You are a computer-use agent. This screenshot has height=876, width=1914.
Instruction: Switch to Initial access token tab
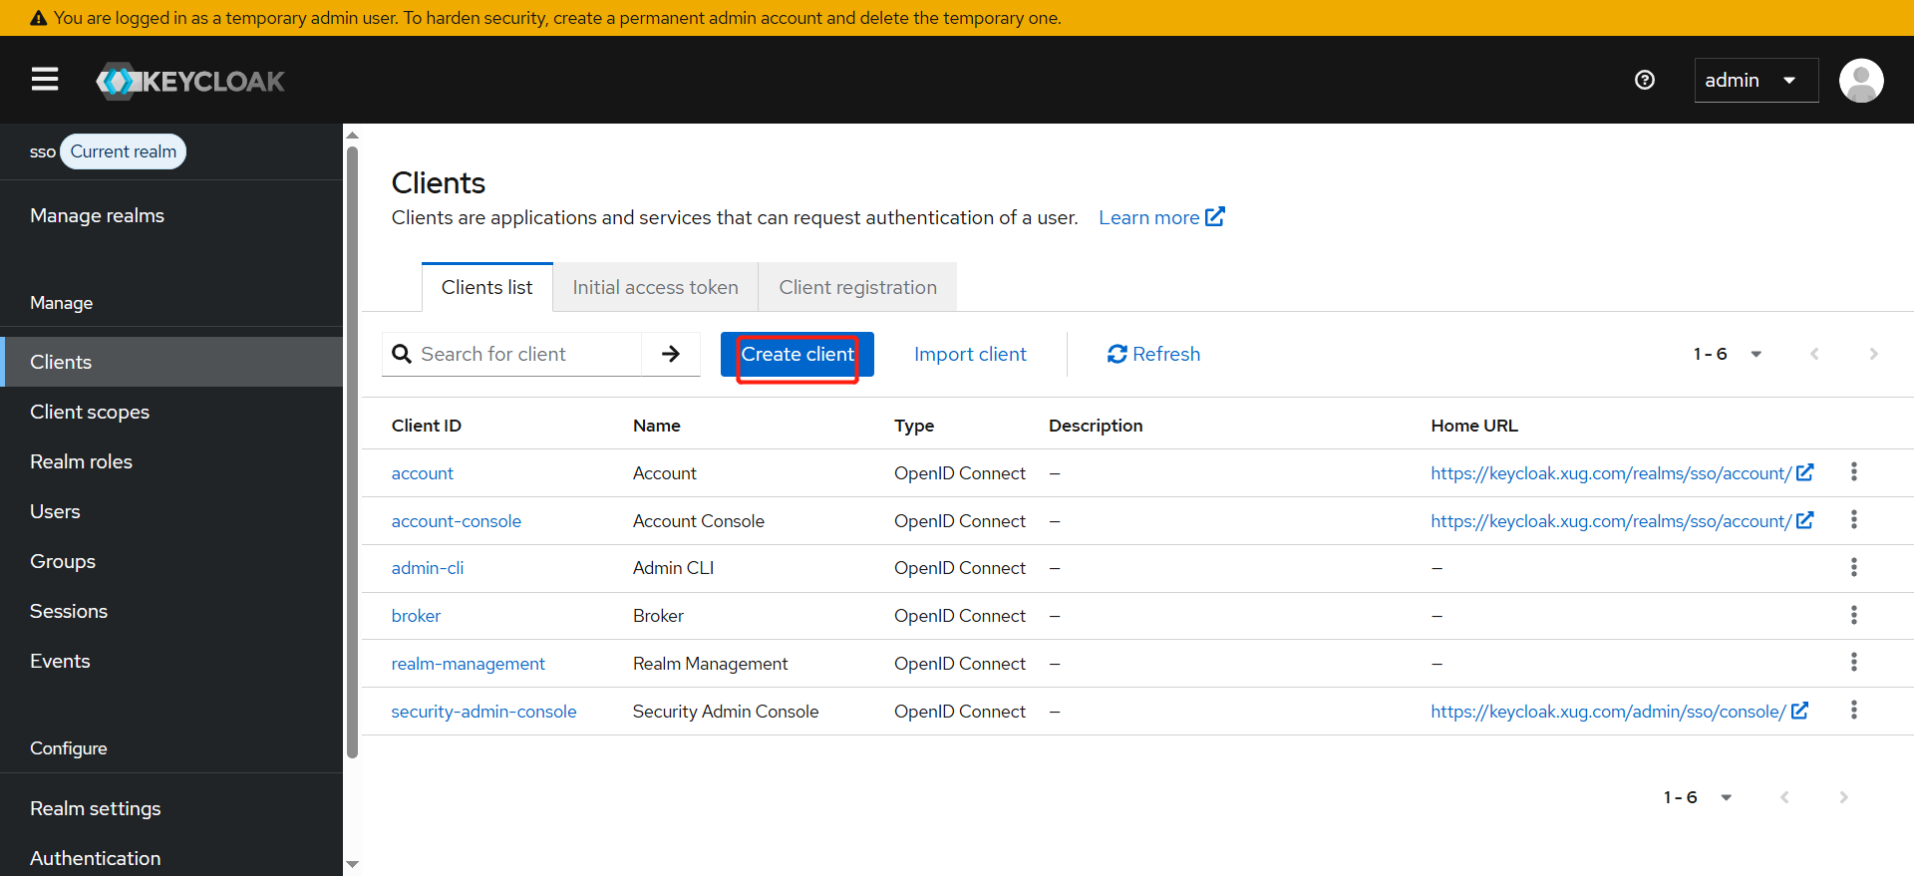[655, 287]
